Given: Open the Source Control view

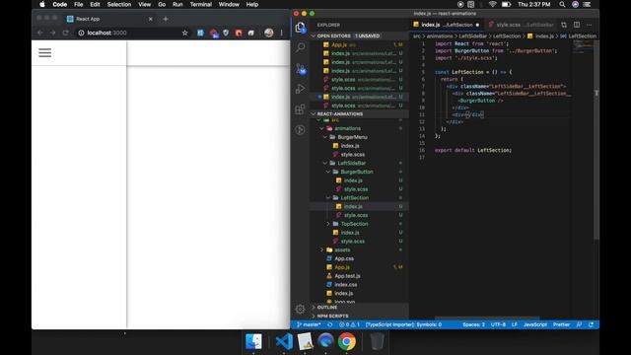Looking at the screenshot, I should (300, 68).
